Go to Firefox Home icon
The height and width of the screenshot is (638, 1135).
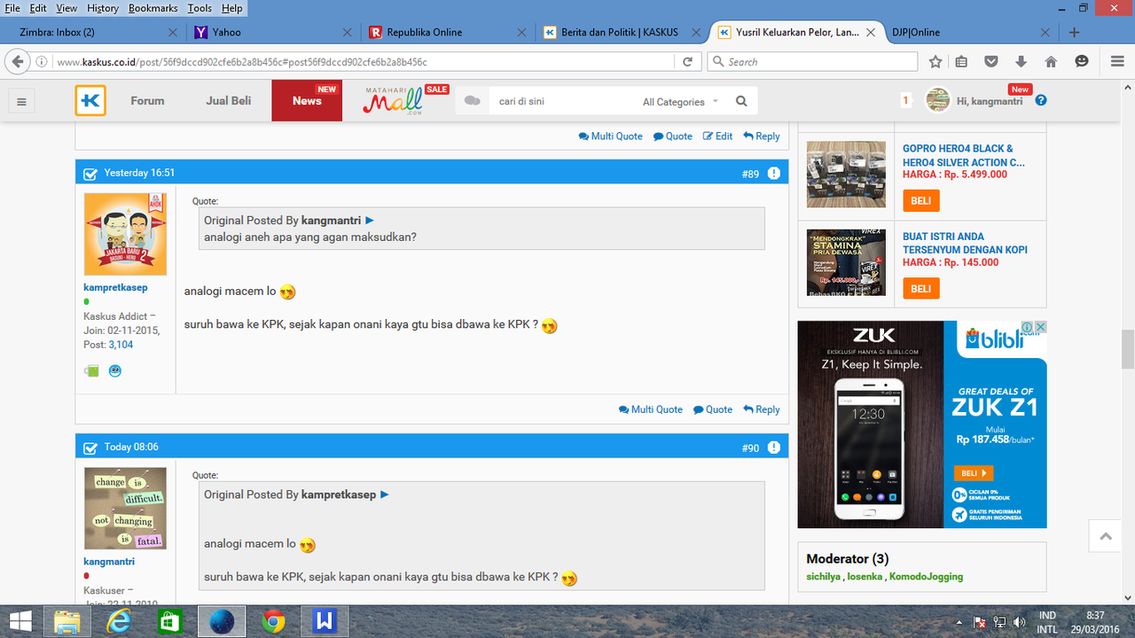(1051, 61)
